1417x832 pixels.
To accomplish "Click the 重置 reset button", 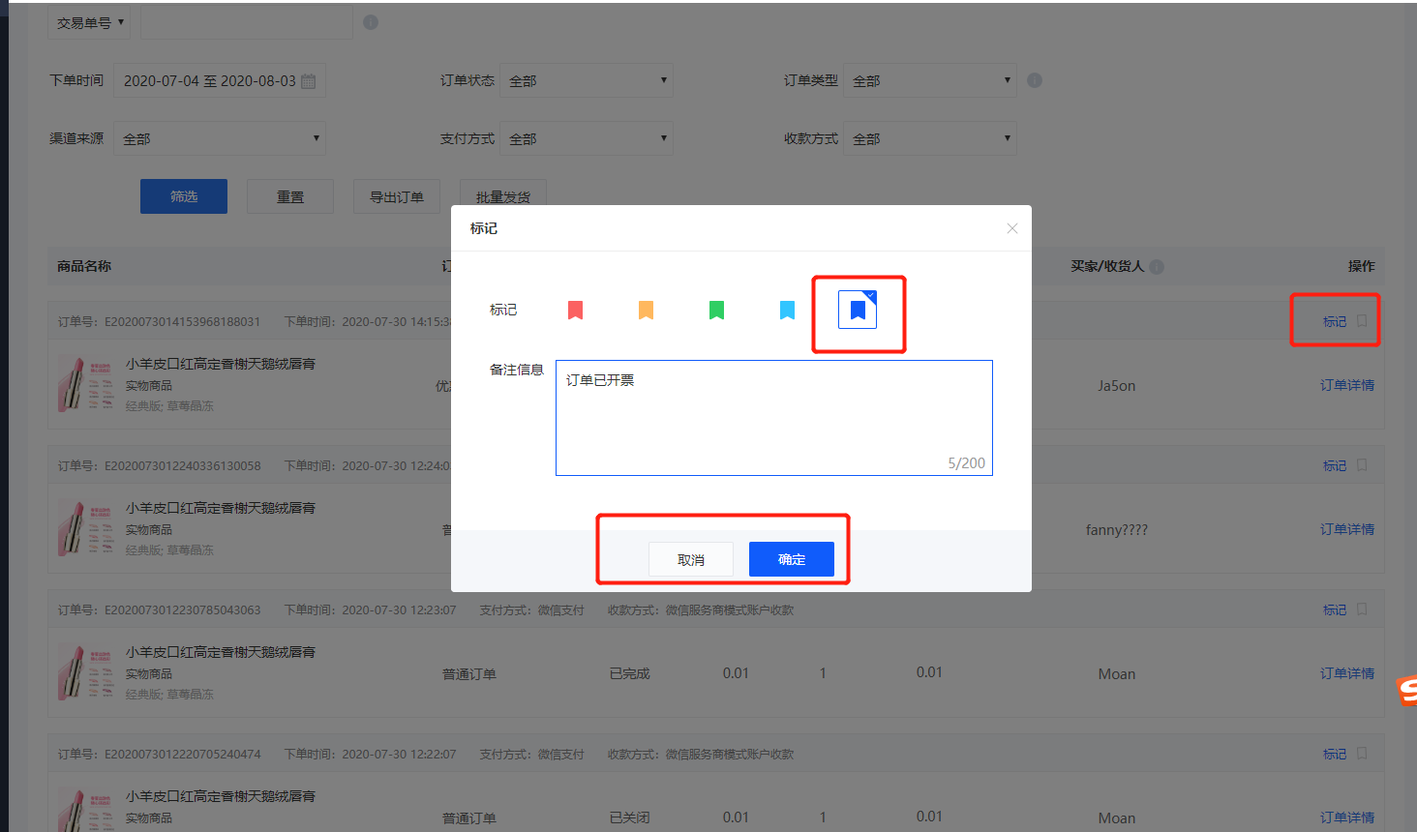I will click(290, 196).
